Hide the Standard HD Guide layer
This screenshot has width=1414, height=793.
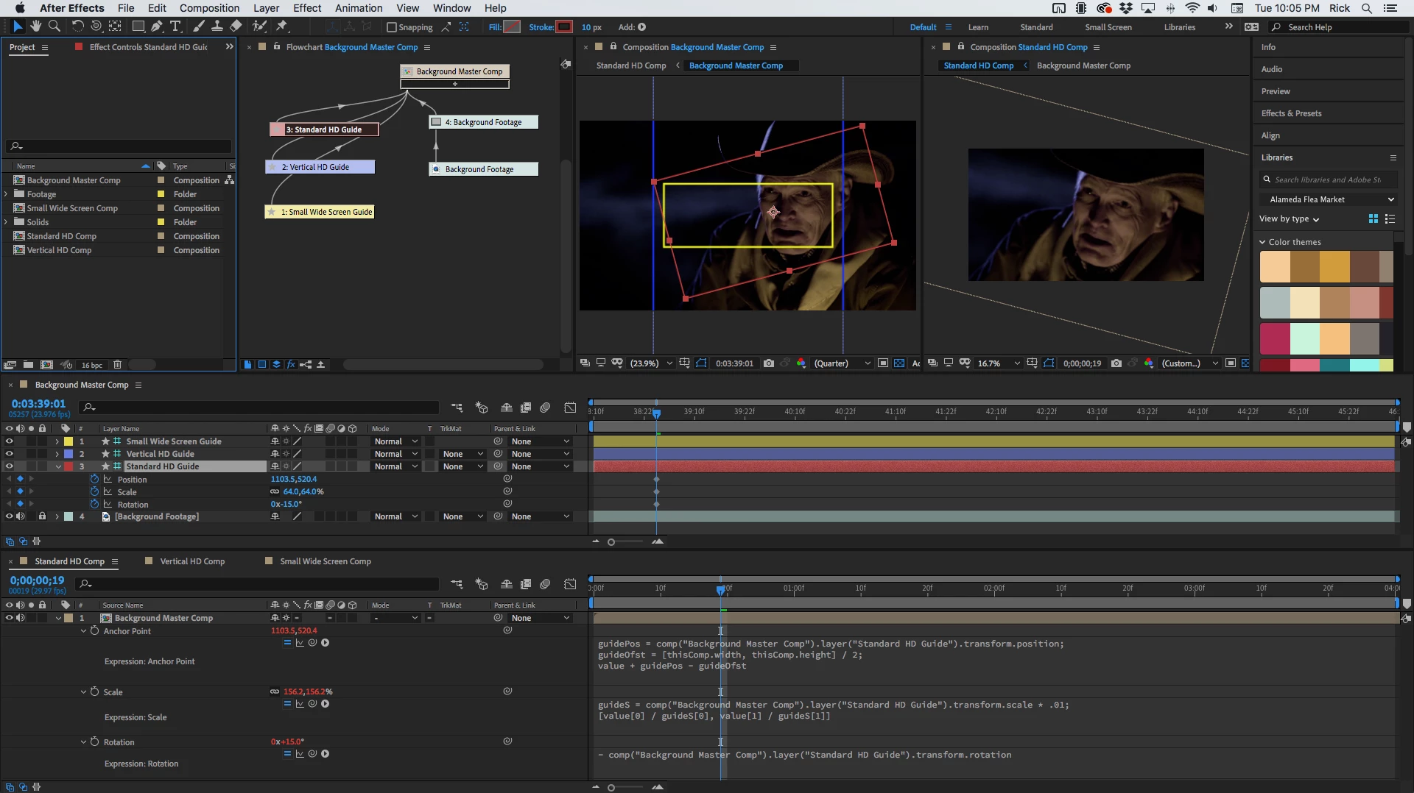point(10,466)
